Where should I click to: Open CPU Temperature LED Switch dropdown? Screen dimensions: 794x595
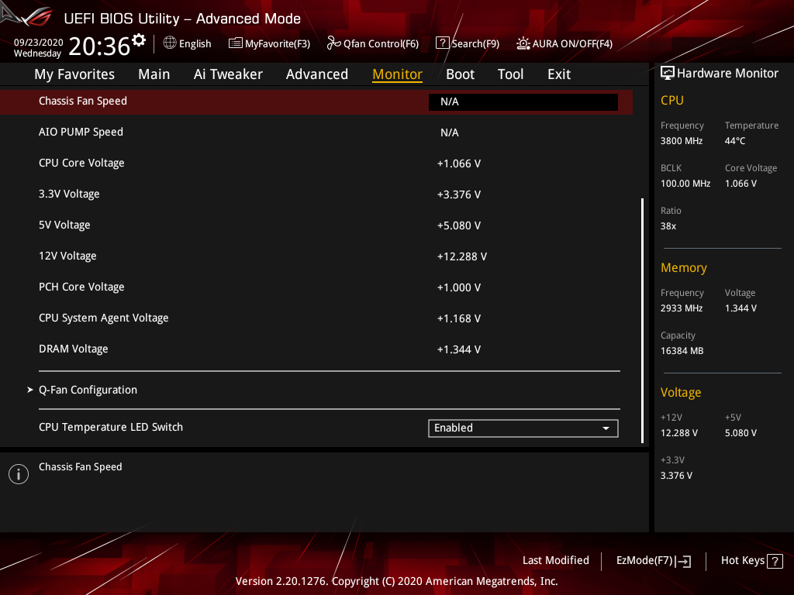coord(523,428)
